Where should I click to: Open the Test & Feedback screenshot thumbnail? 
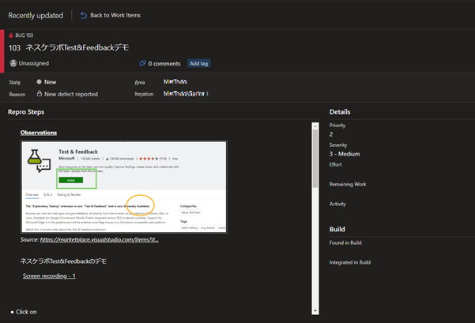click(x=124, y=187)
